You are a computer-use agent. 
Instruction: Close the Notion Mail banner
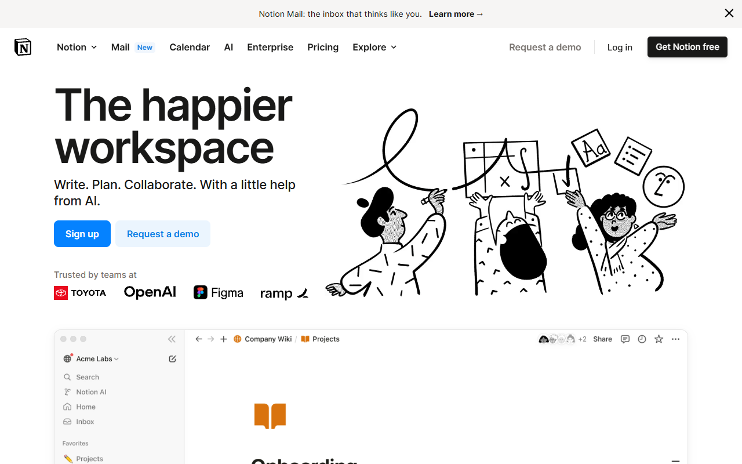(x=729, y=13)
